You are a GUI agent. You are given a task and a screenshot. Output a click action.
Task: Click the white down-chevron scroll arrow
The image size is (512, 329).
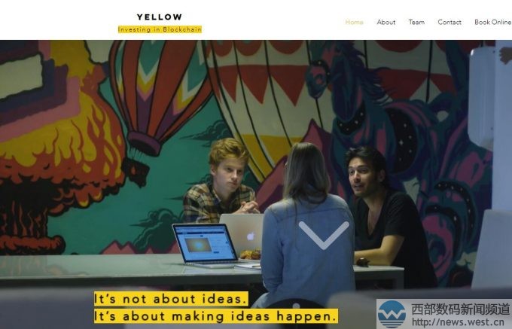(x=324, y=235)
